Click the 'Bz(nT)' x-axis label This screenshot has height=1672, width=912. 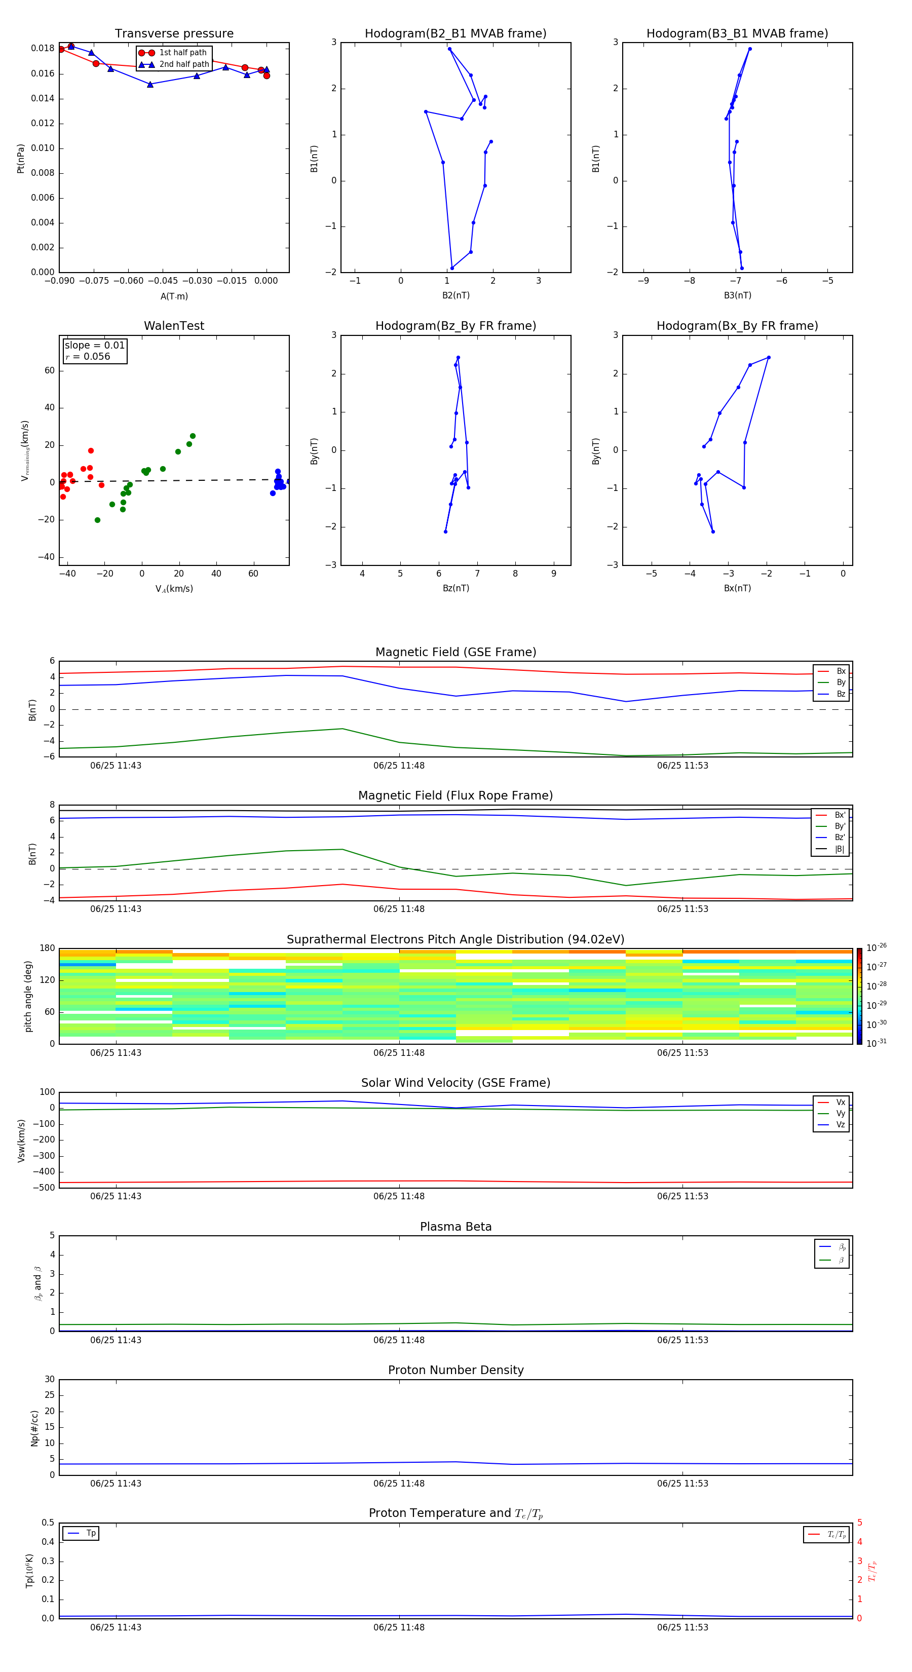pyautogui.click(x=455, y=588)
